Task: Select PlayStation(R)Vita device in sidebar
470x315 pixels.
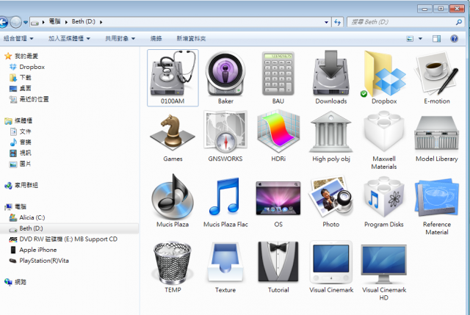Action: point(39,261)
